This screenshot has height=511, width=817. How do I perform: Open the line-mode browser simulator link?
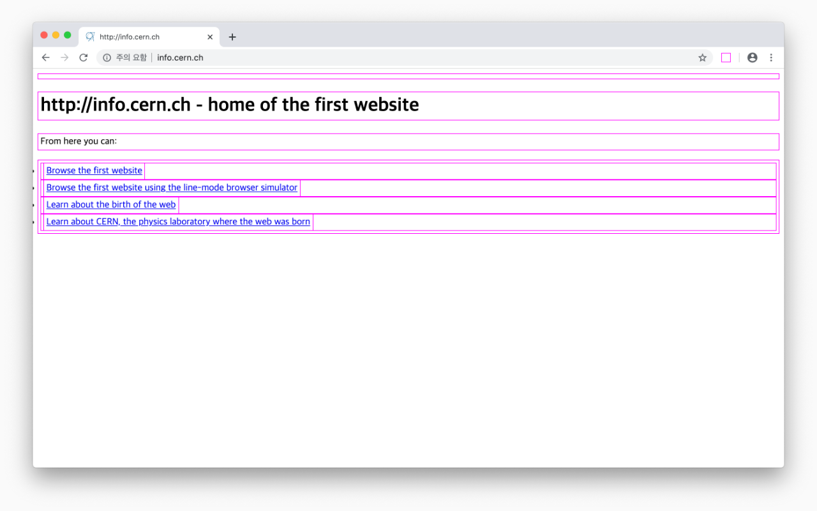(172, 188)
